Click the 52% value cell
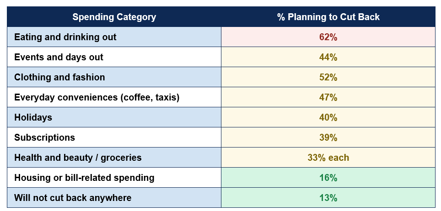Screen dimensions: 441x211 (x=328, y=77)
